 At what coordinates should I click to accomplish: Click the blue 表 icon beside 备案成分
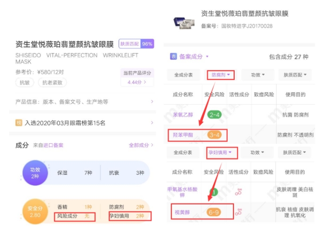click(x=174, y=56)
